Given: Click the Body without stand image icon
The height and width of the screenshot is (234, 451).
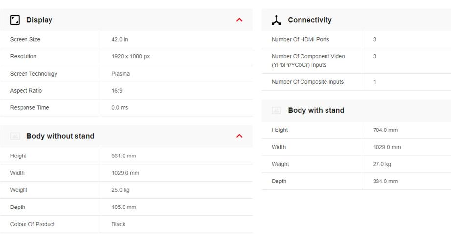Looking at the screenshot, I should (x=15, y=136).
